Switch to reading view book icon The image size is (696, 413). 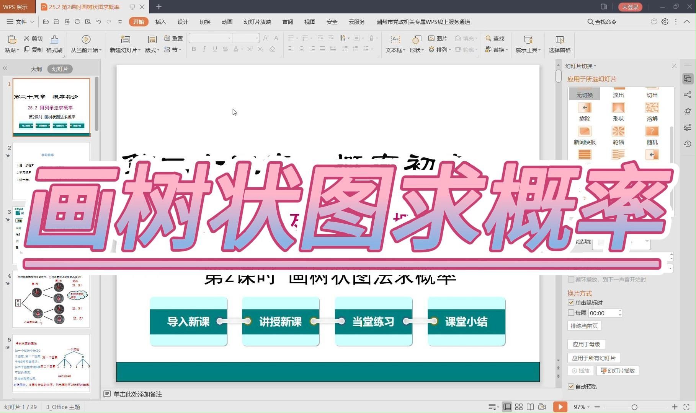(x=530, y=407)
